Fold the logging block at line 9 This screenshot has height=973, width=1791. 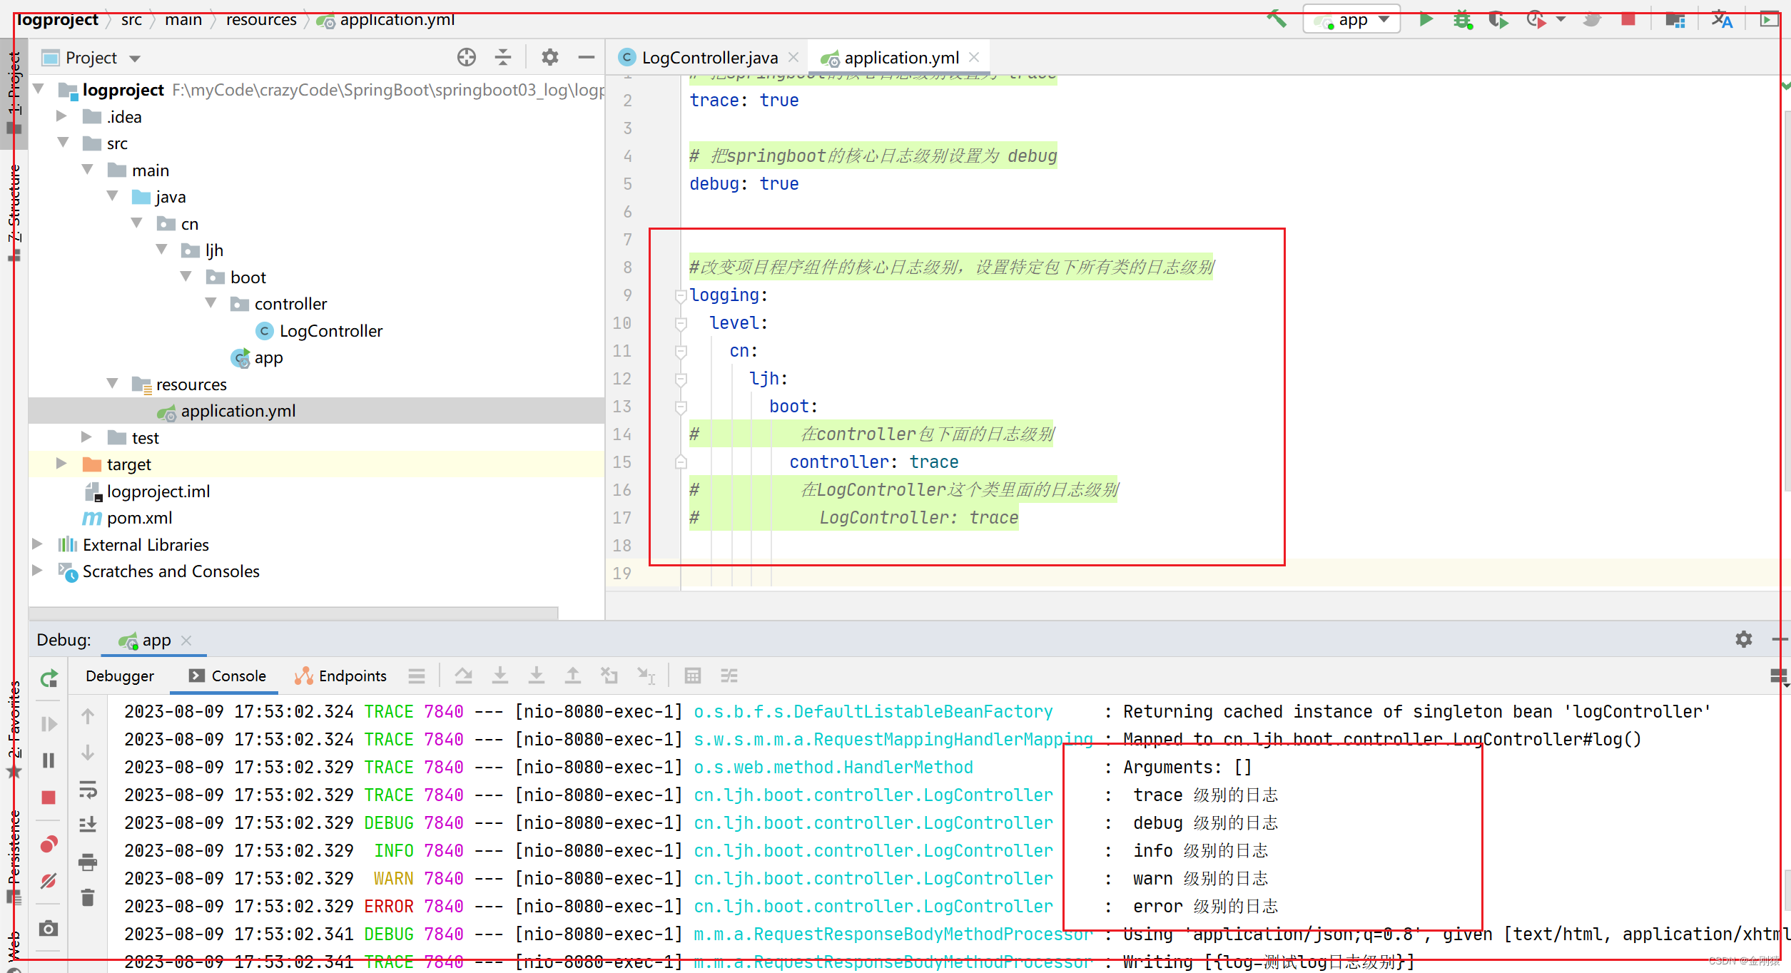(x=681, y=295)
